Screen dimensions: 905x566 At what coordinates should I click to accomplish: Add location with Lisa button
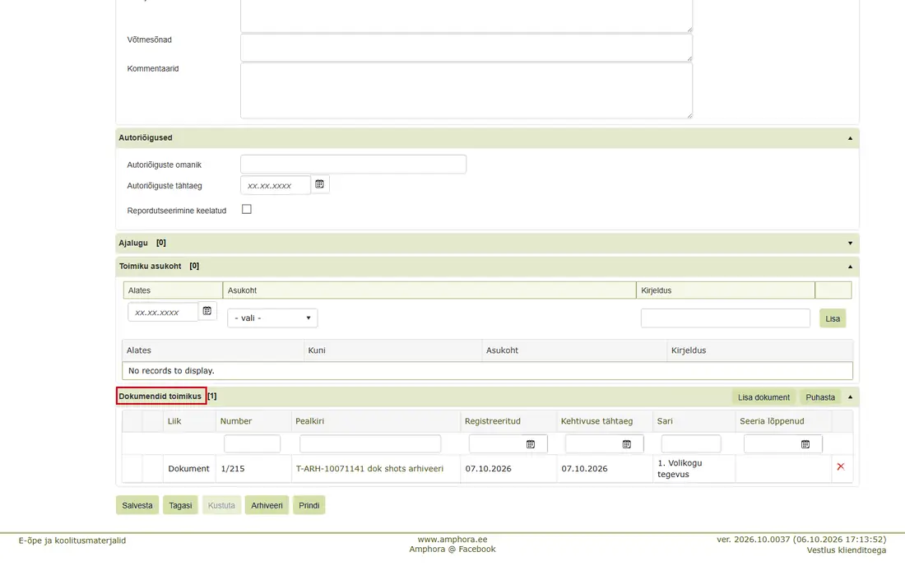pos(833,318)
